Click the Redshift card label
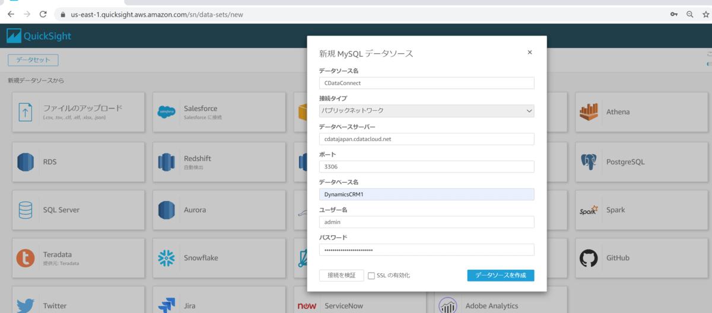 coord(198,158)
